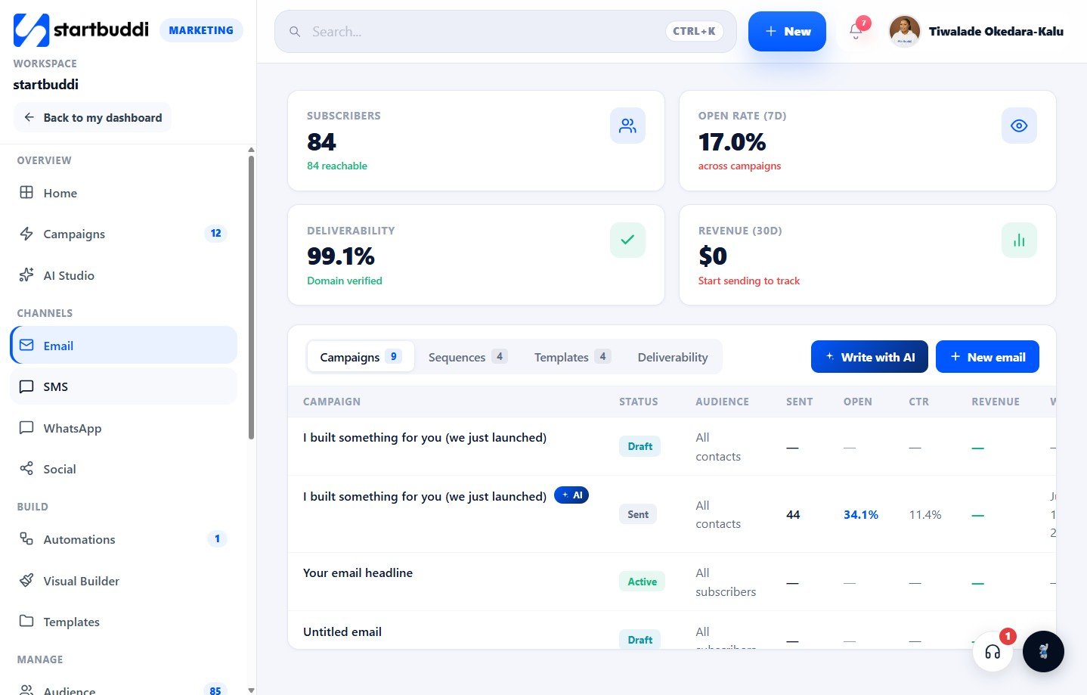
Task: Click the open rate eye icon
Action: click(1019, 126)
